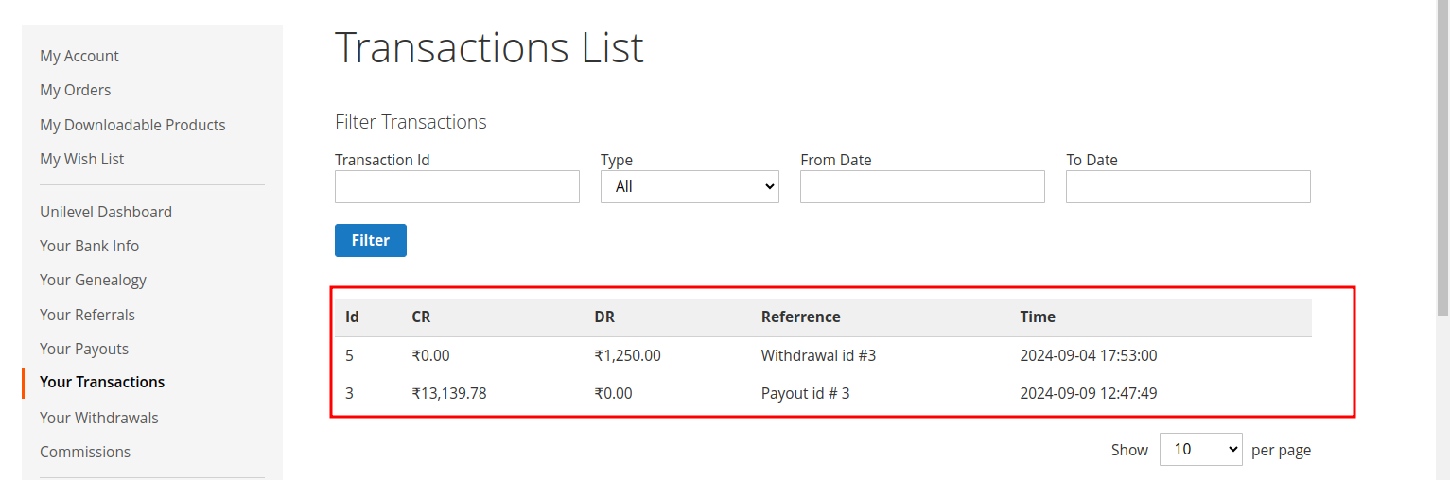Focus the From Date field
This screenshot has height=480, width=1450.
click(x=922, y=187)
